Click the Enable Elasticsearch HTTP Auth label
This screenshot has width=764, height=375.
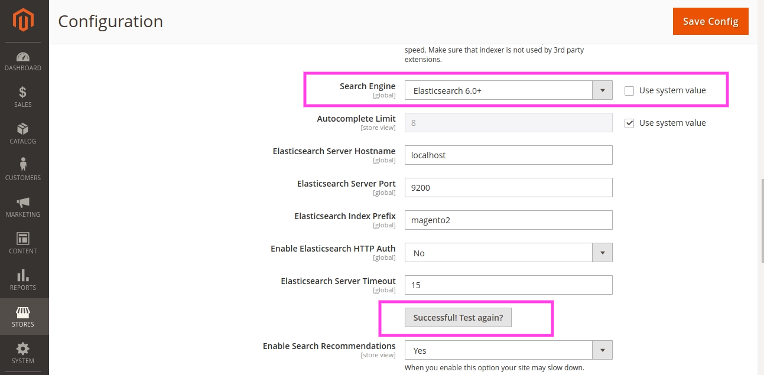[x=333, y=249]
